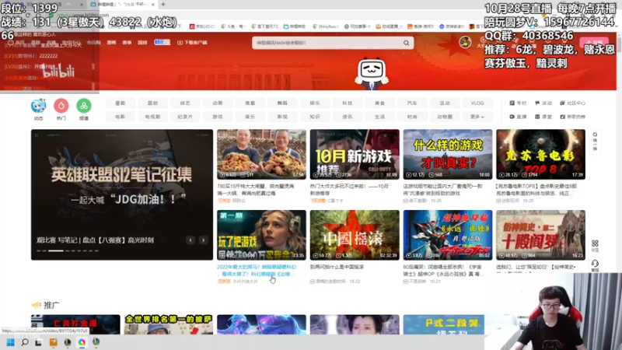Open the 英雄联盟S12笔记征集 carousel banner

coord(122,195)
